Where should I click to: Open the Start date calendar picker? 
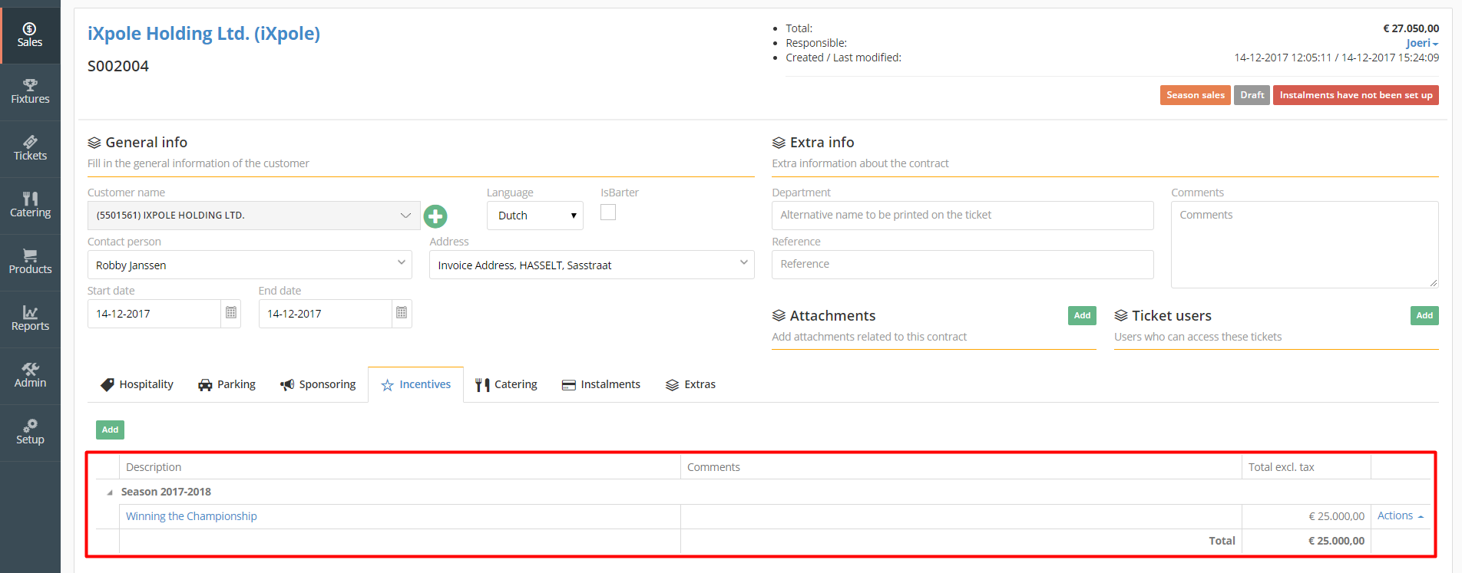coord(231,313)
